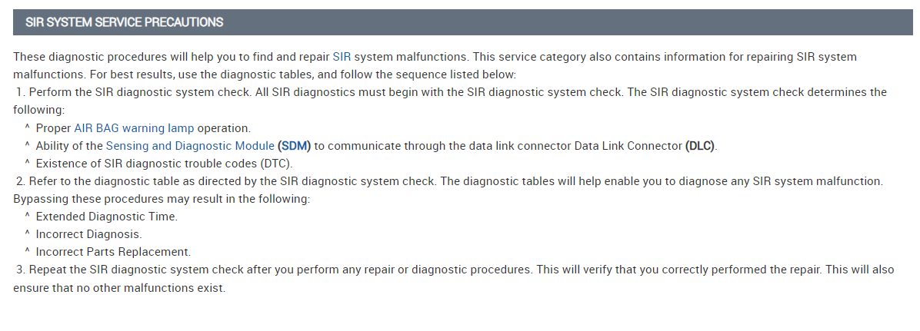Click the caret bullet before Existence of SIR
920x331 pixels.
click(x=28, y=164)
